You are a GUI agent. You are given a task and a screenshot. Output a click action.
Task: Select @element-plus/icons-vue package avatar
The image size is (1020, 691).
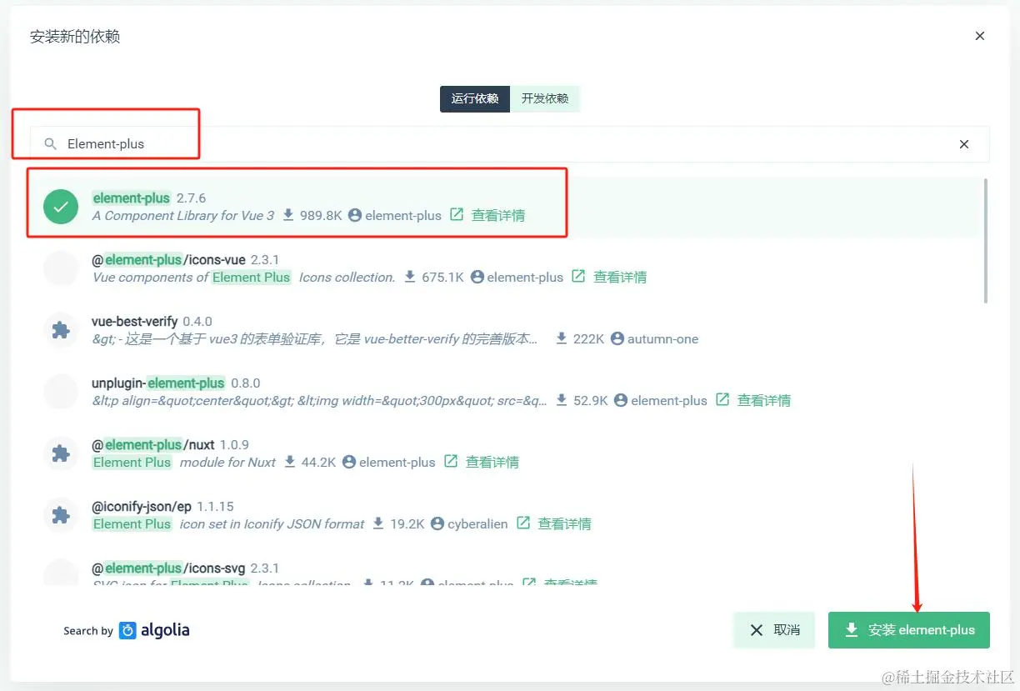click(61, 268)
